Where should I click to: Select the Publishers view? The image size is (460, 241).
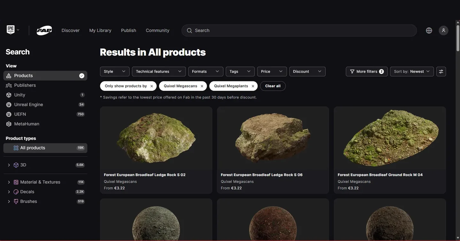coord(45,85)
